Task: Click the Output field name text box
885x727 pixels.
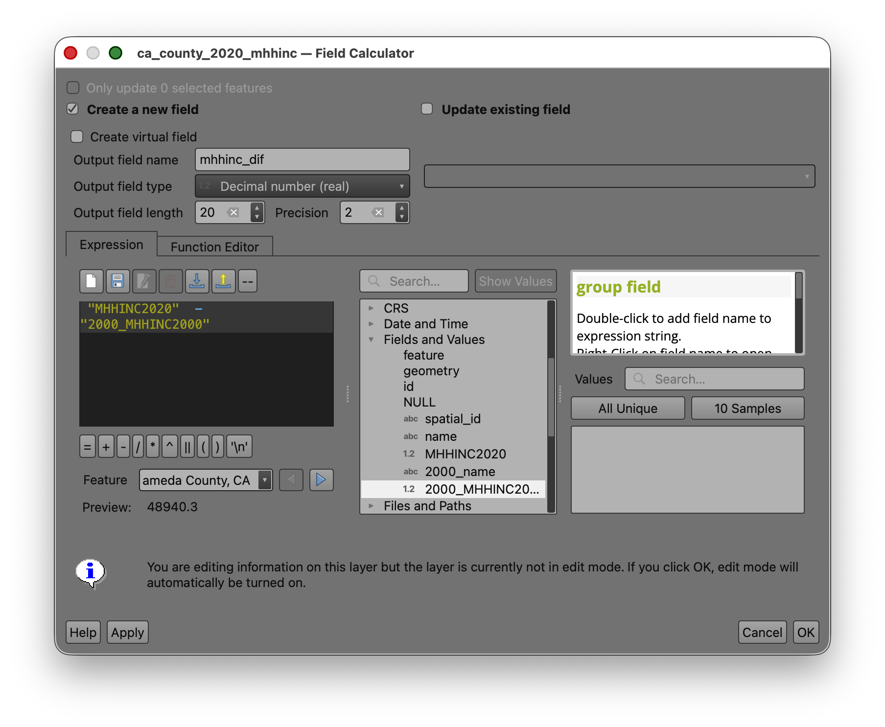Action: point(302,160)
